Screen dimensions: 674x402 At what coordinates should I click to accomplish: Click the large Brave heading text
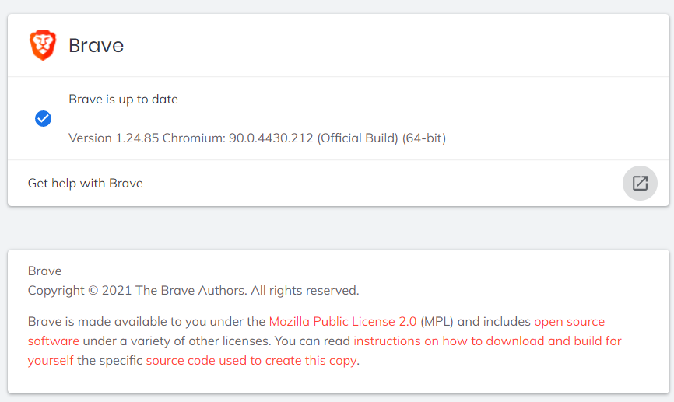97,45
